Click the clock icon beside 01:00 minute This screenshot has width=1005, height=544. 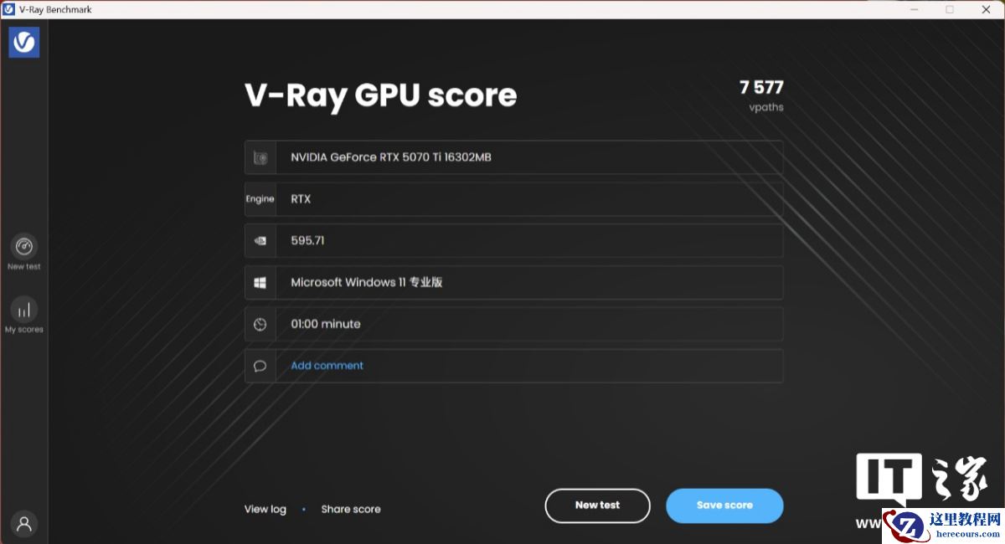tap(260, 325)
